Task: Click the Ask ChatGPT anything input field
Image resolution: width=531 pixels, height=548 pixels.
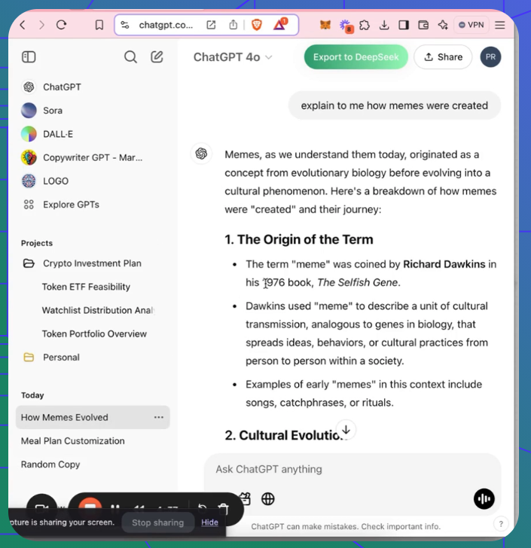Action: tap(339, 469)
